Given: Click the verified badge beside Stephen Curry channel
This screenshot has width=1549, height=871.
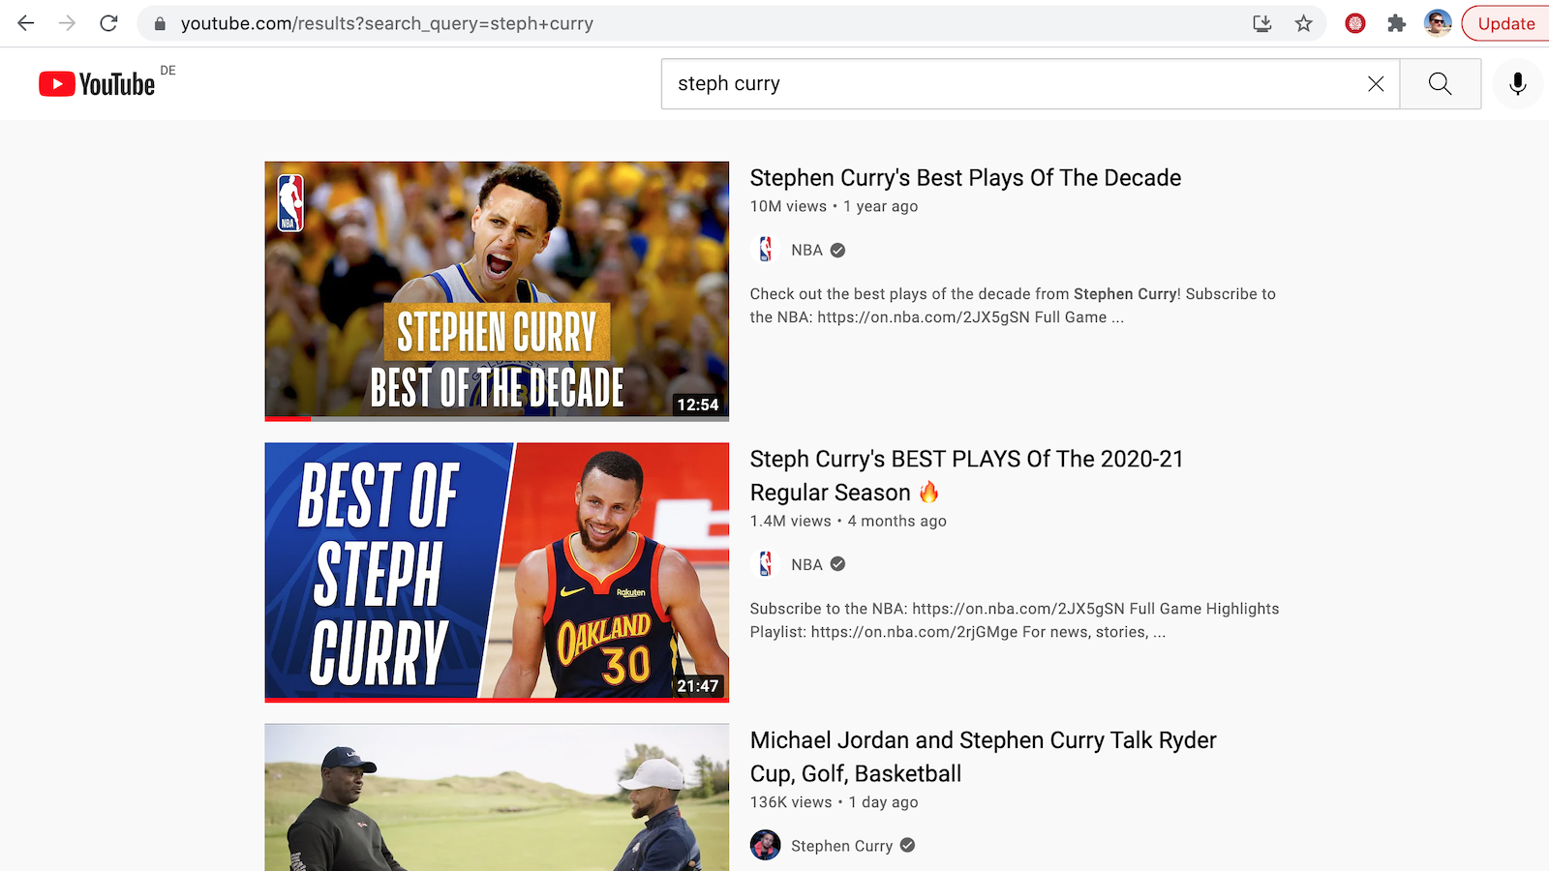Looking at the screenshot, I should (907, 845).
